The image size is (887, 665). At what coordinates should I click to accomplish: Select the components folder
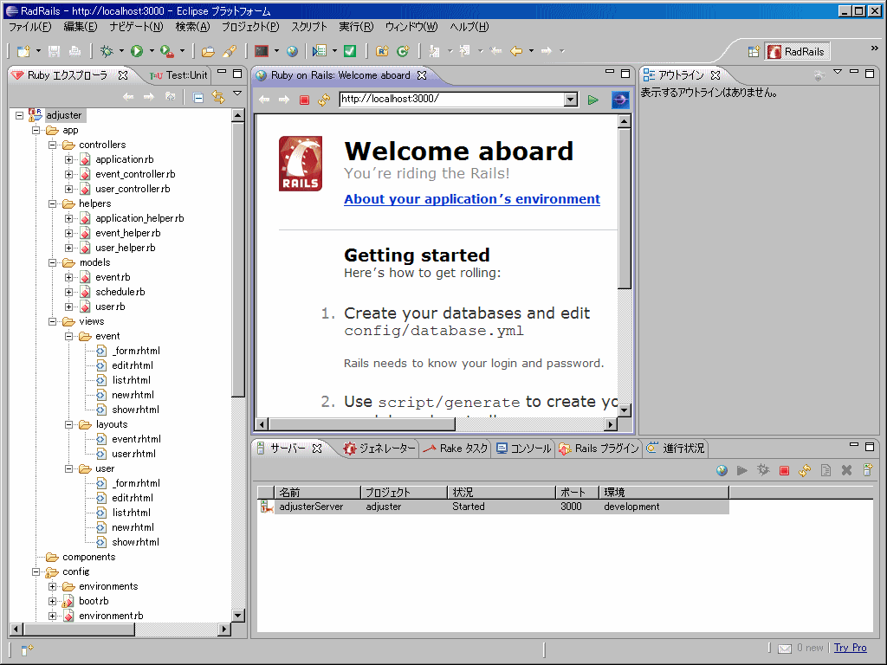tap(89, 557)
